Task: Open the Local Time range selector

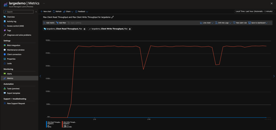Action: [254, 11]
